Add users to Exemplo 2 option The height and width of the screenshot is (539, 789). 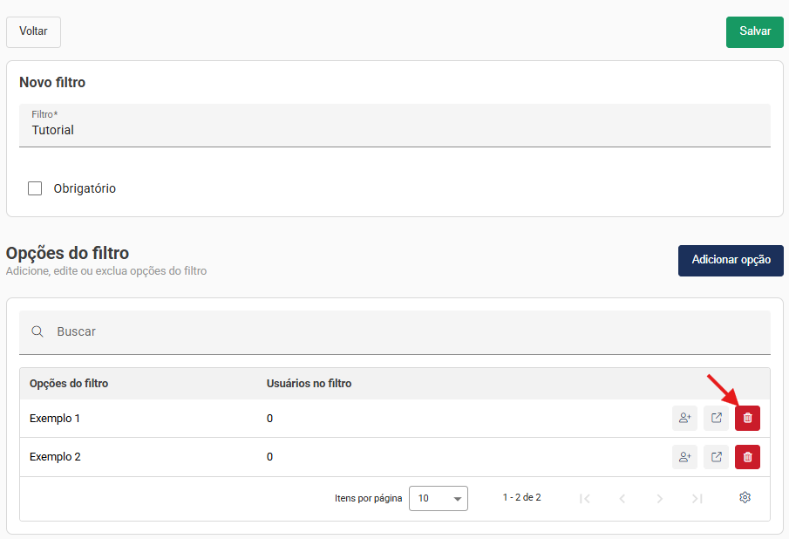(x=684, y=457)
